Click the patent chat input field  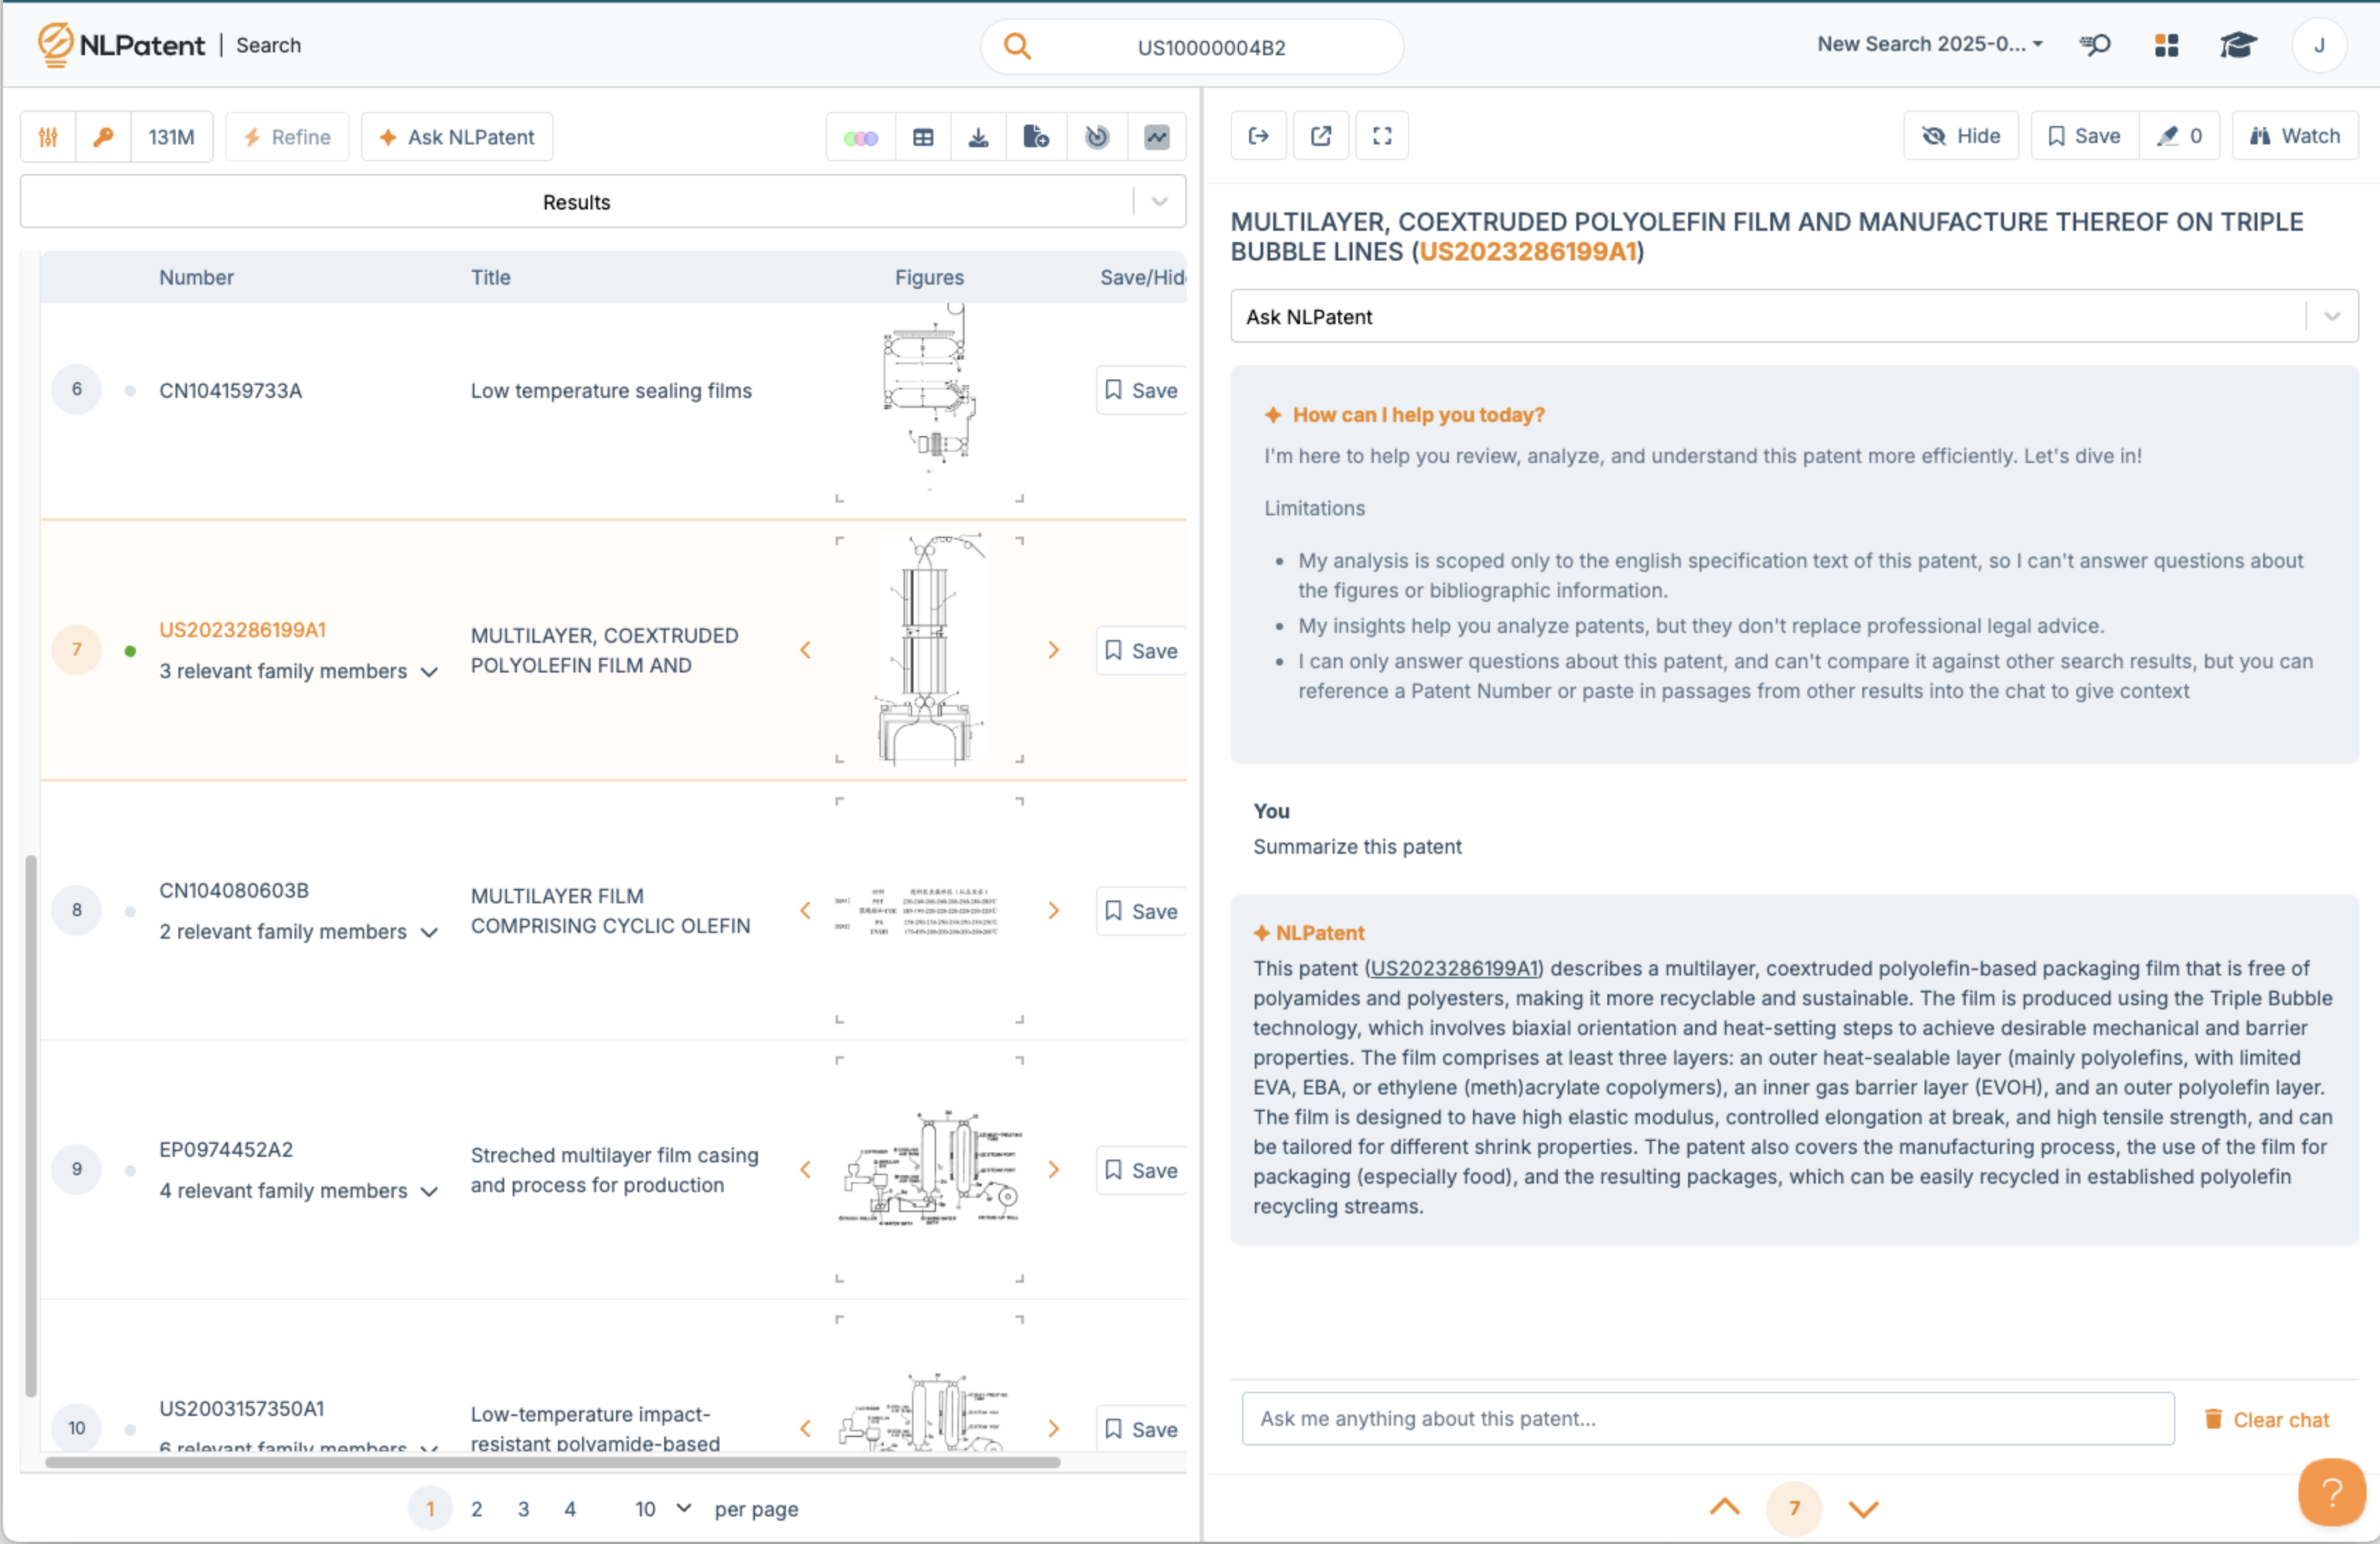pyautogui.click(x=1707, y=1418)
